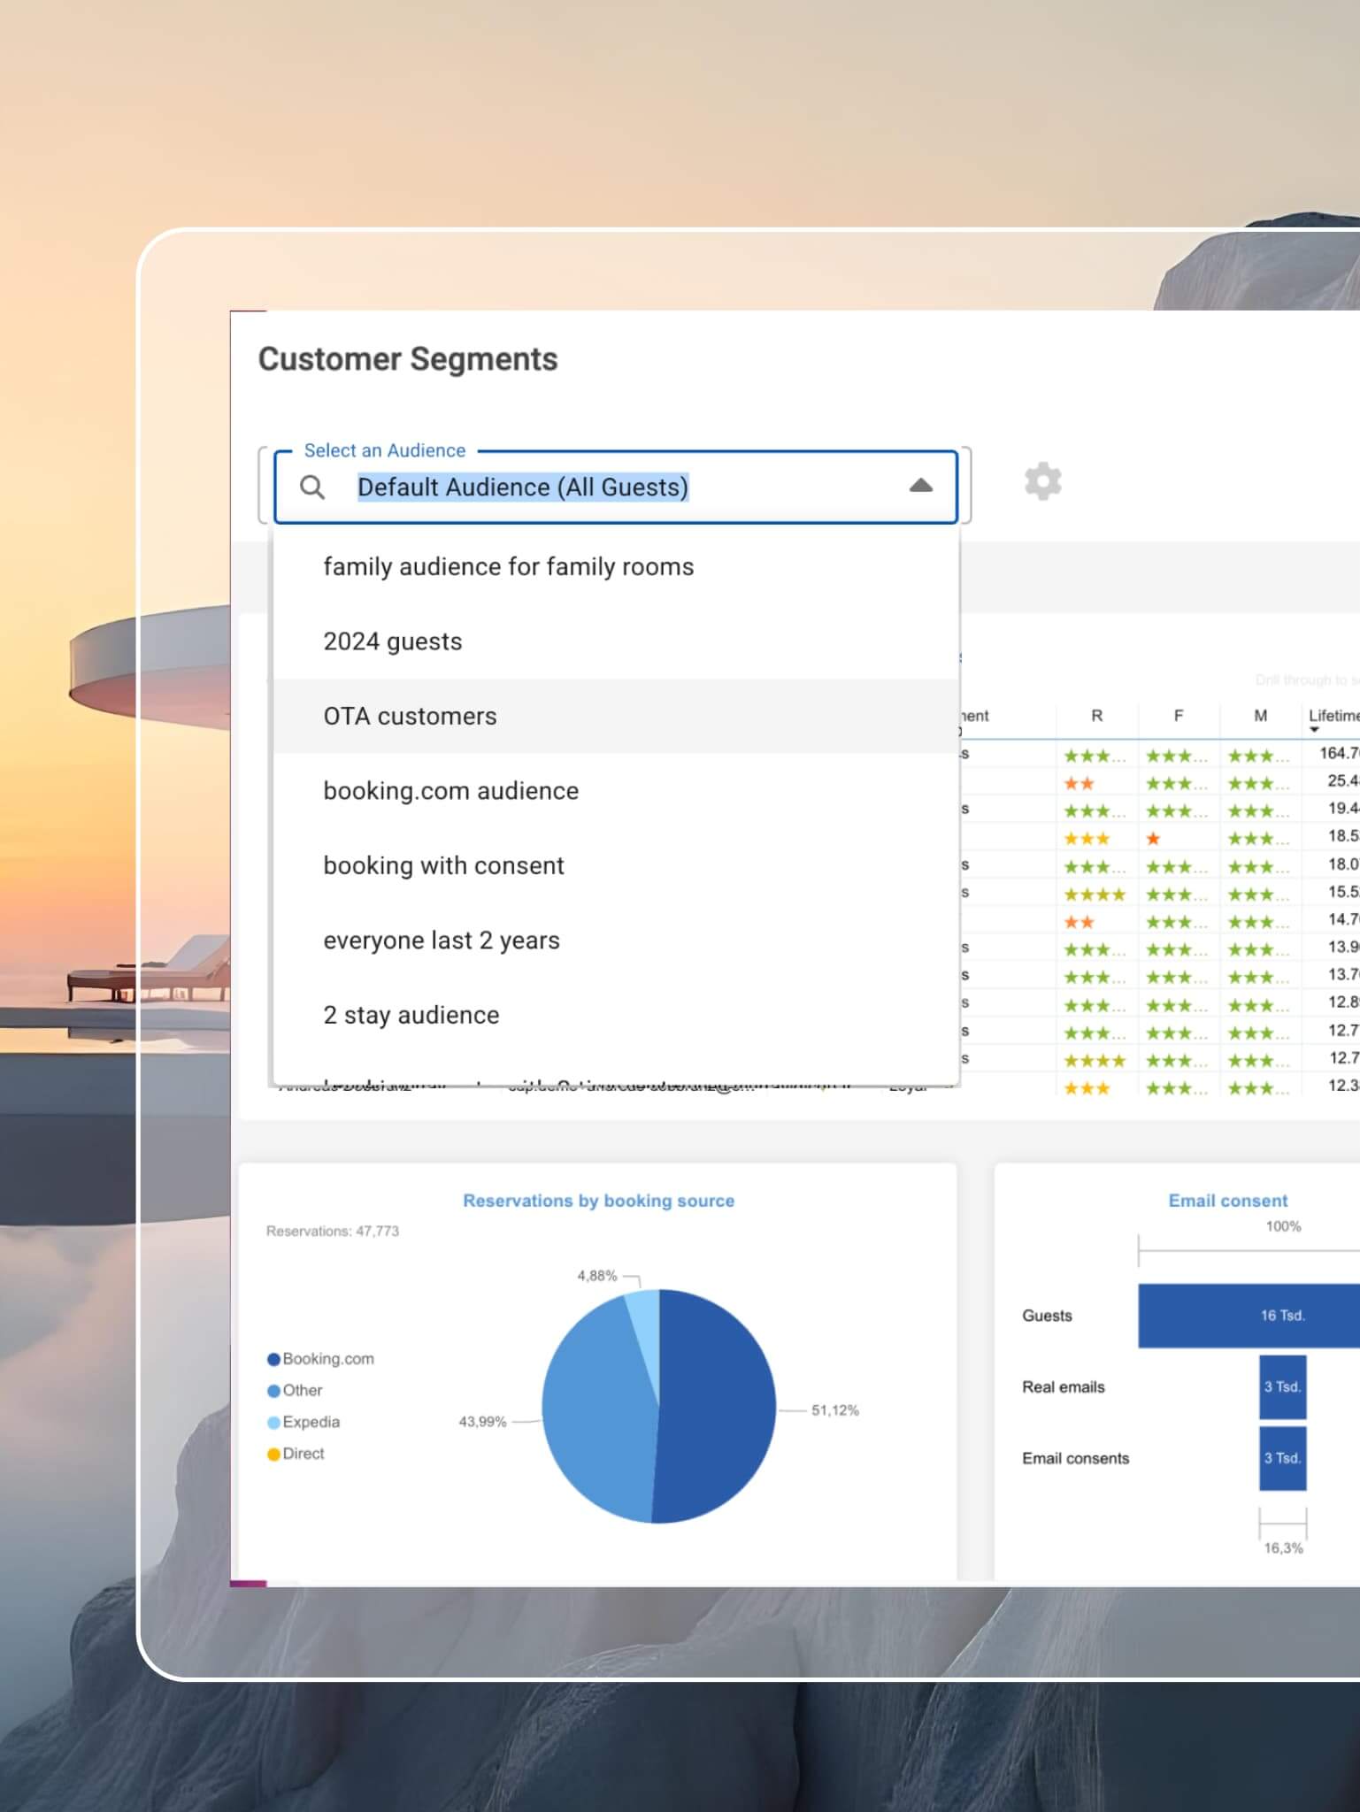Select 'booking with consent' audience
The width and height of the screenshot is (1360, 1812).
tap(443, 866)
